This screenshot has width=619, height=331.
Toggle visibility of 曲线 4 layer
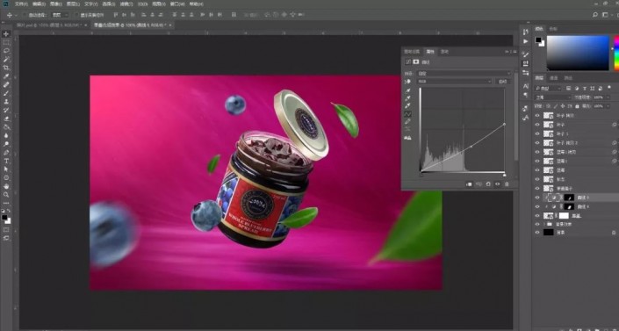click(x=536, y=206)
